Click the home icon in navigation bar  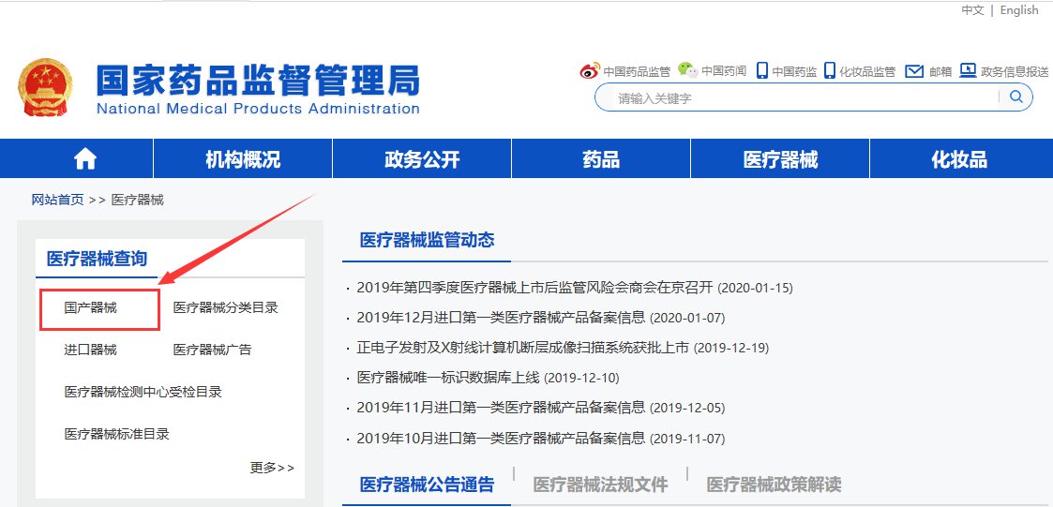pyautogui.click(x=85, y=159)
